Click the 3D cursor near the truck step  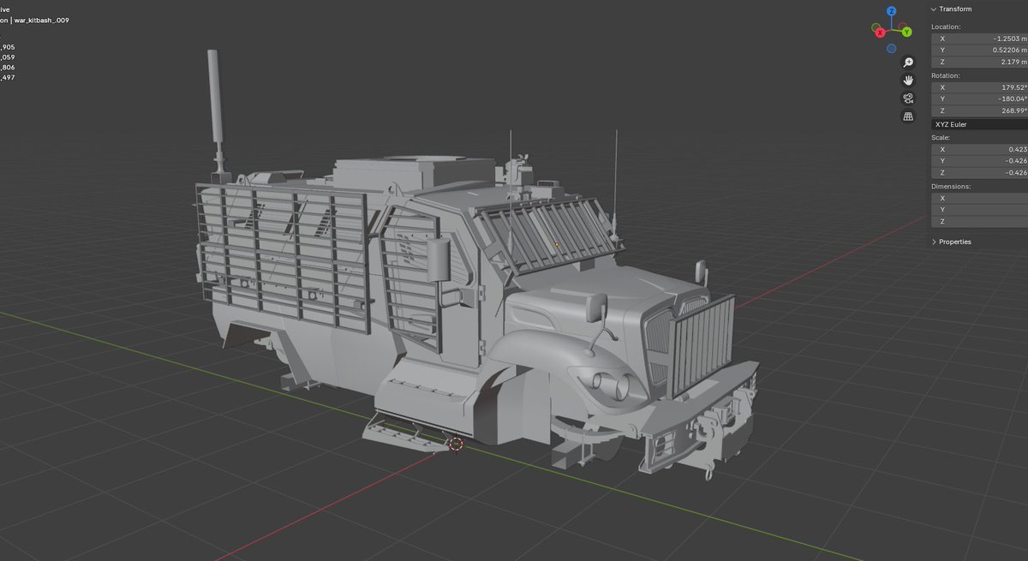457,444
